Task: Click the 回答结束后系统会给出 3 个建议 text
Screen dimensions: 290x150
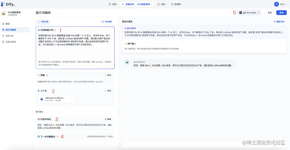Action: (x=100, y=137)
